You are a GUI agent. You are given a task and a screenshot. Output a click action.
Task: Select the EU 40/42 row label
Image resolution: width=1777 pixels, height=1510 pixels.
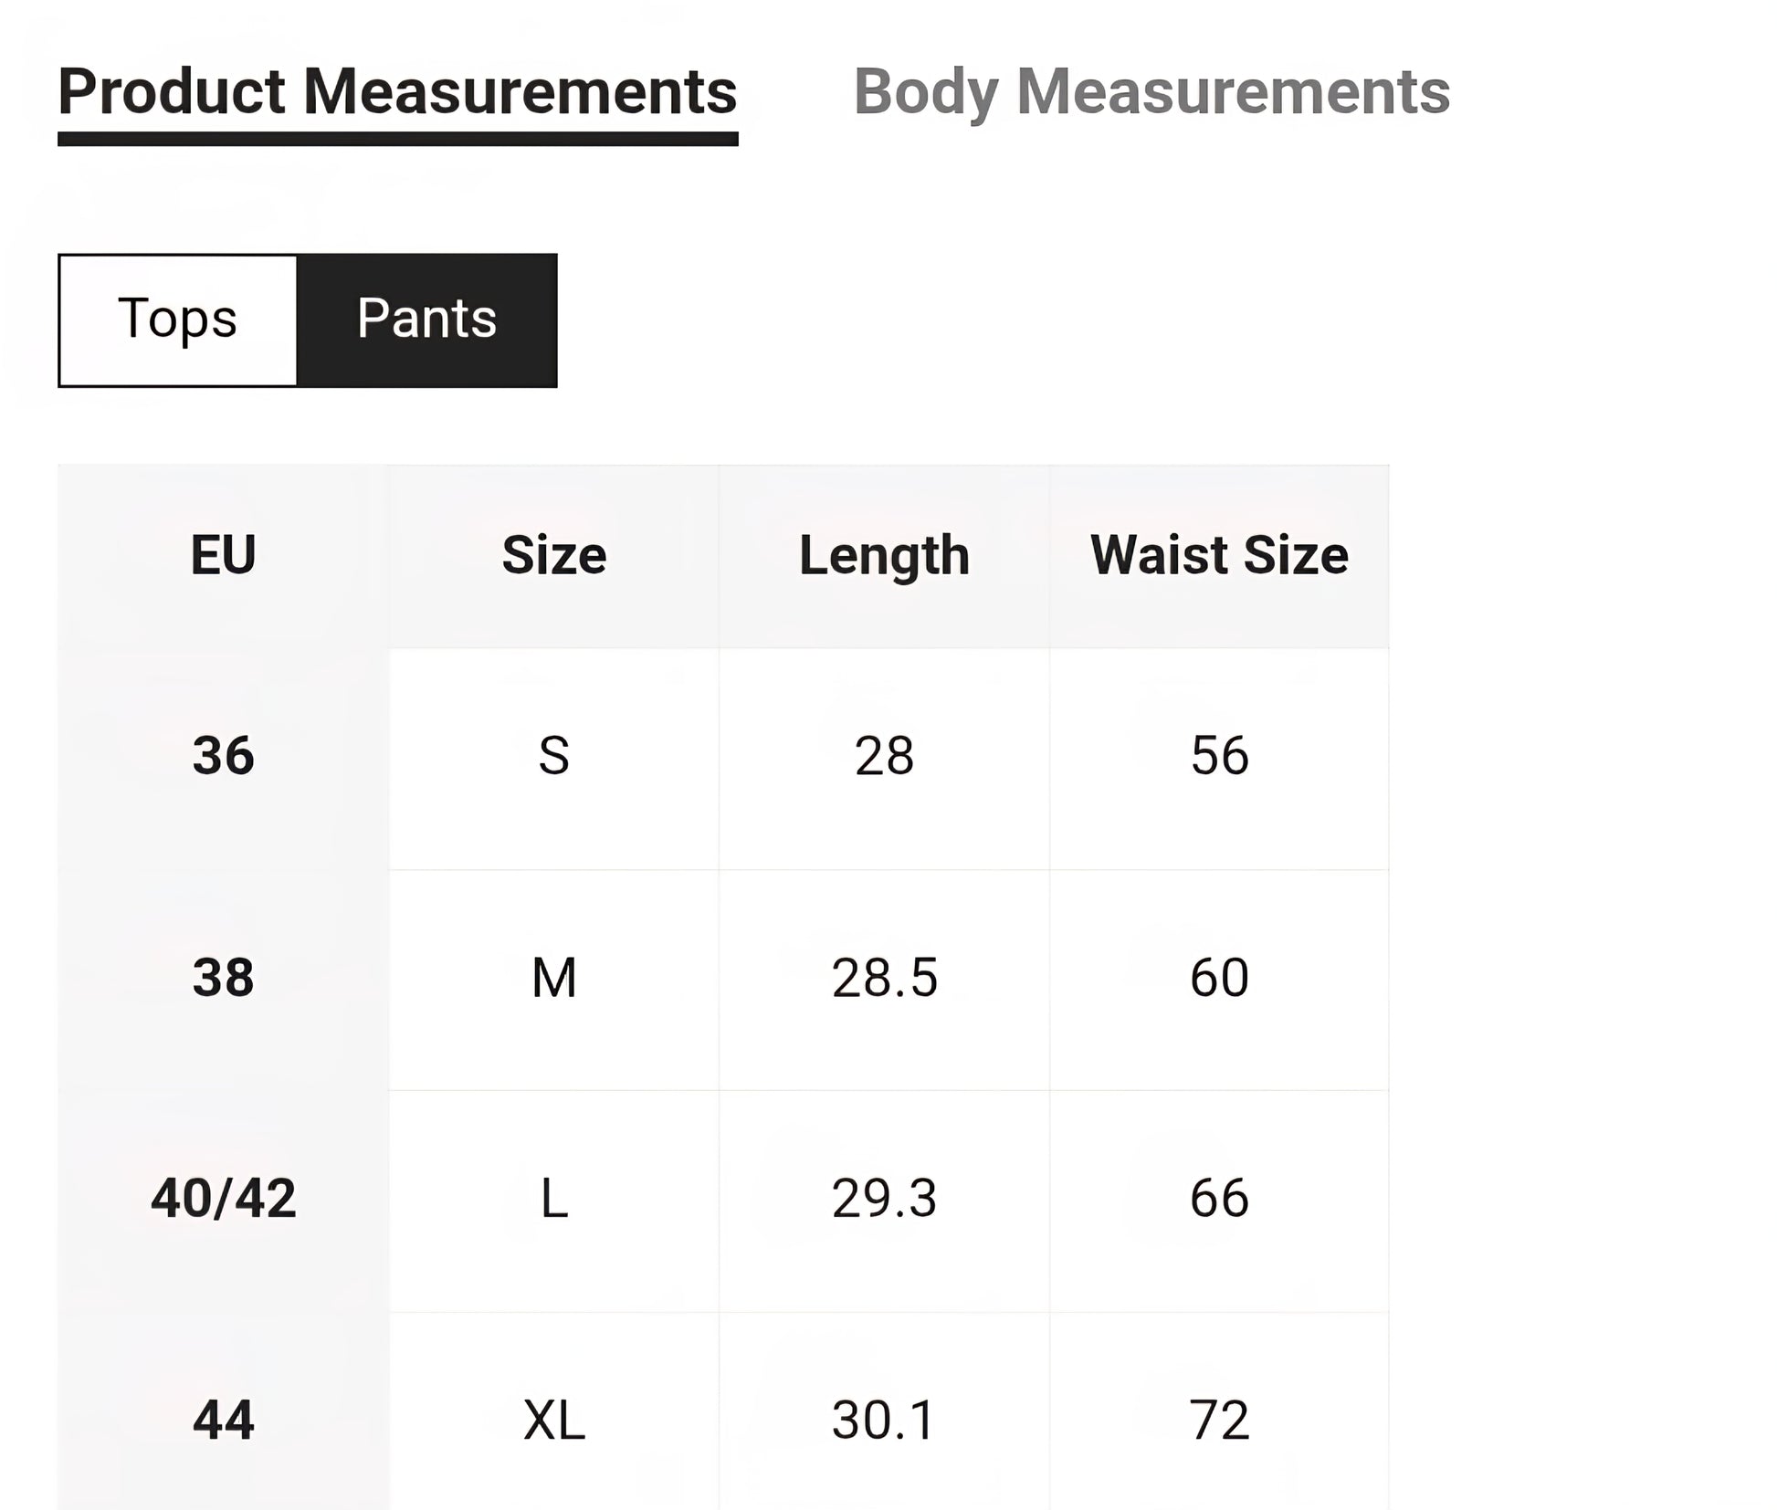tap(223, 1199)
